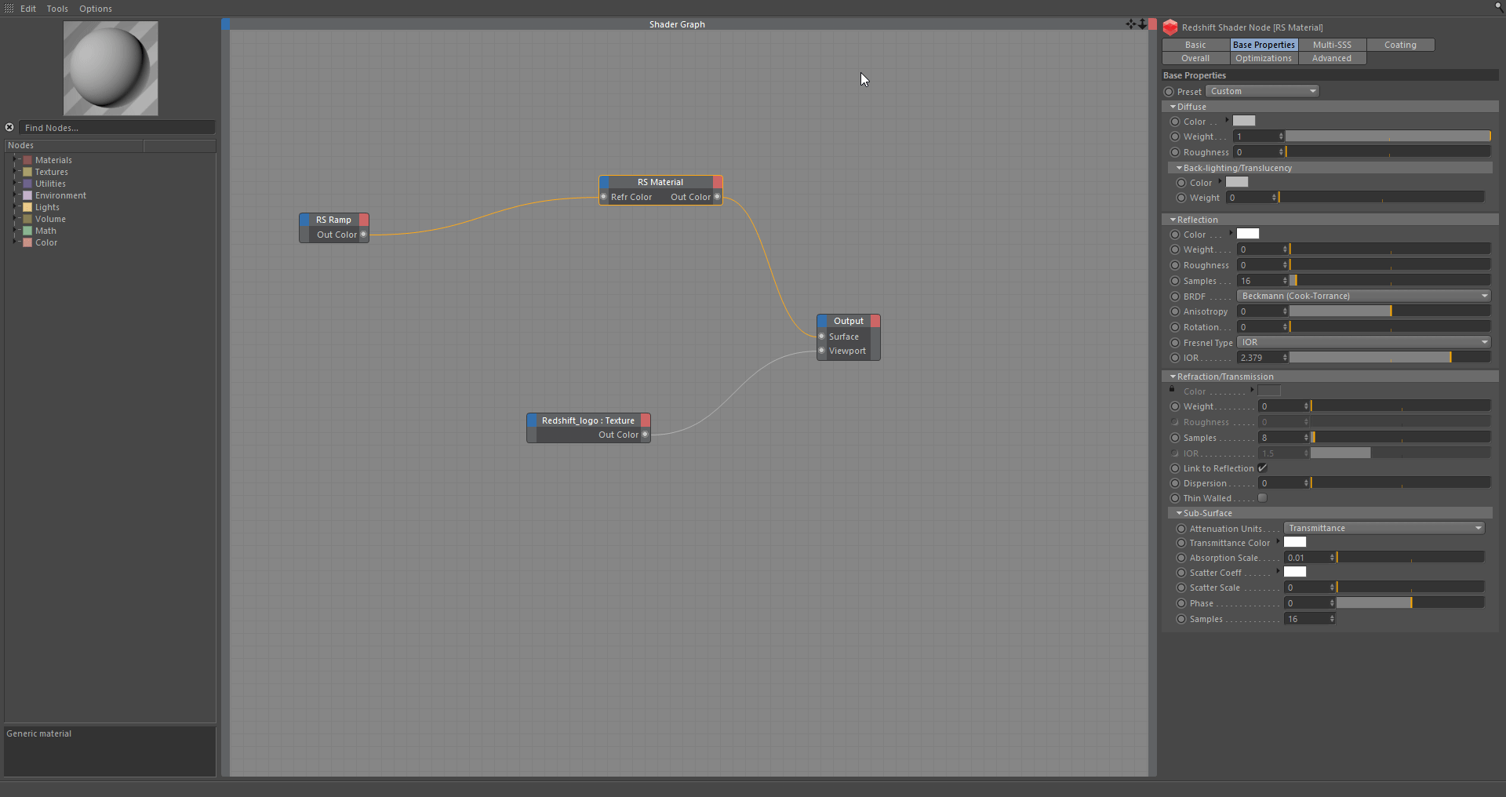
Task: Enable the Thin Walled checkbox
Action: [1263, 498]
